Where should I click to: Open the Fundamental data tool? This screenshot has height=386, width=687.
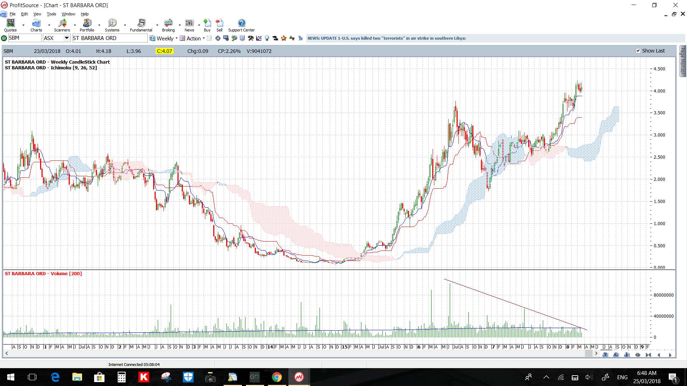141,25
